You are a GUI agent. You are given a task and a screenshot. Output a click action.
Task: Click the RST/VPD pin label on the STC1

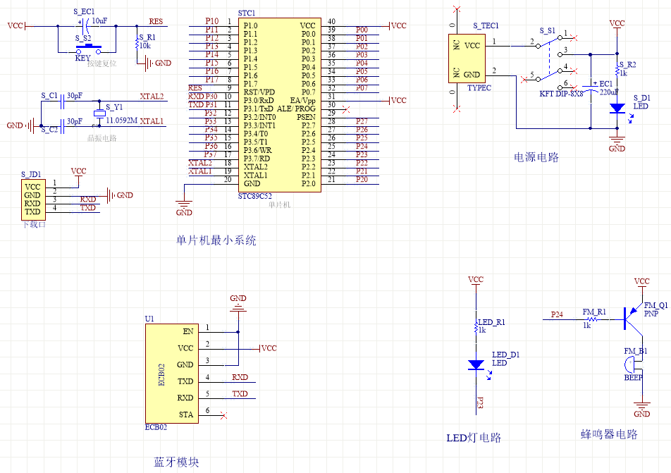click(x=259, y=92)
